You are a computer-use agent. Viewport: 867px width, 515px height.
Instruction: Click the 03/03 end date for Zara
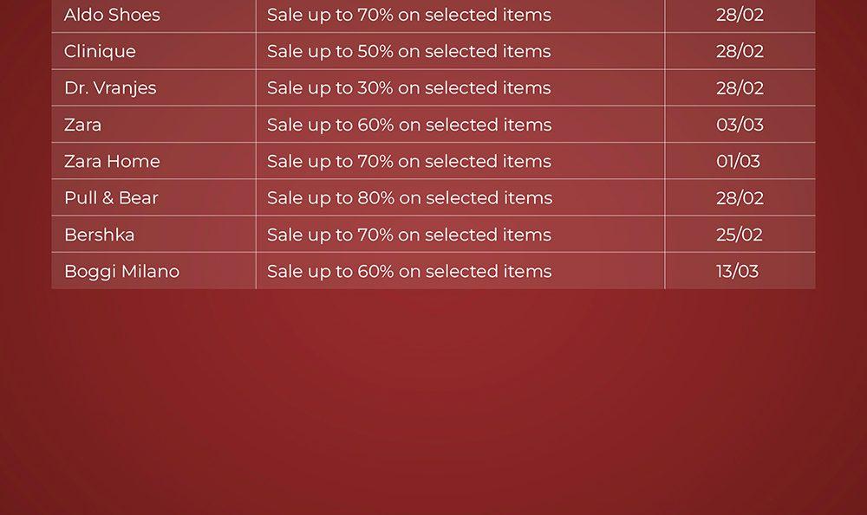coord(740,125)
